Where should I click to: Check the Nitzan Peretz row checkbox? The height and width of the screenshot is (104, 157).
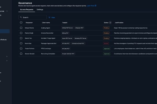[x=21, y=28]
